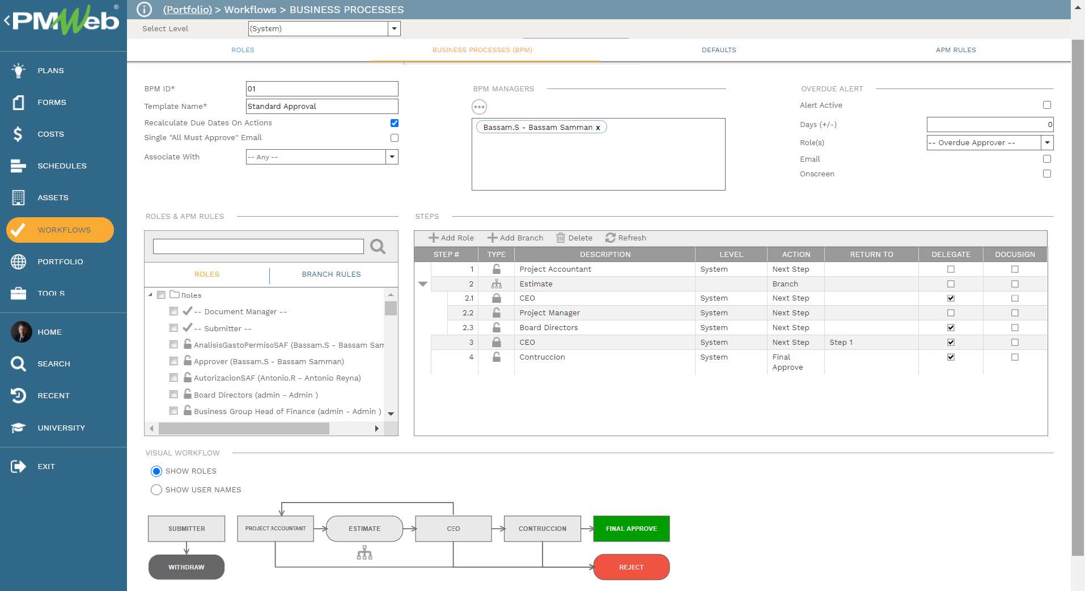Open the (Portfolio) breadcrumb link
1085x591 pixels.
[187, 10]
